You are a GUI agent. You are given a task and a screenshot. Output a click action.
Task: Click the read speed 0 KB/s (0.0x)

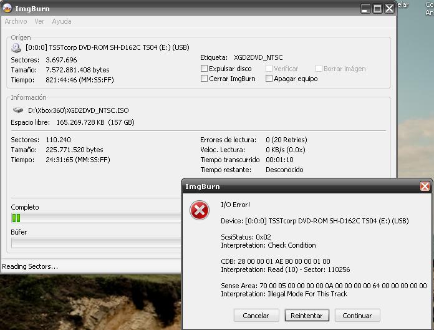(x=286, y=150)
